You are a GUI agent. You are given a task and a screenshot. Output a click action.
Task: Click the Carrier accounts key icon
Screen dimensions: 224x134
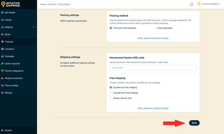tap(2, 63)
